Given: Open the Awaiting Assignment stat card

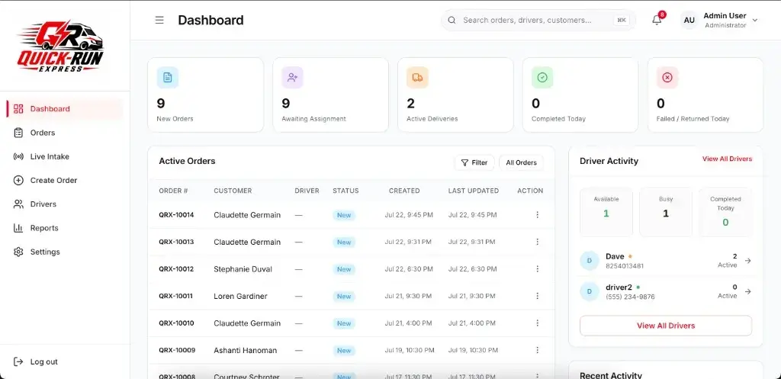Looking at the screenshot, I should click(330, 95).
